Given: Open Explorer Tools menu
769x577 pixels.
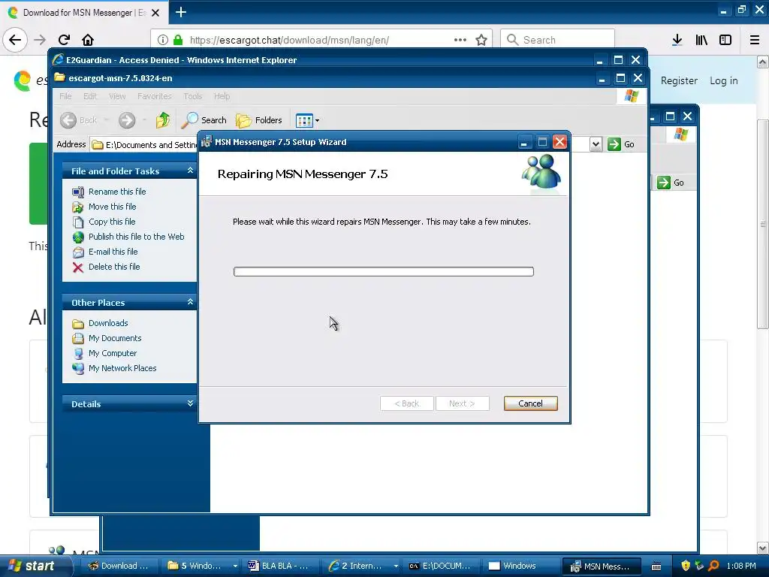Looking at the screenshot, I should pyautogui.click(x=193, y=96).
